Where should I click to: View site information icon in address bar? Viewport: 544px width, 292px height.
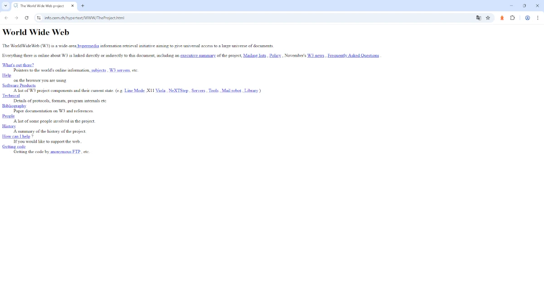[39, 18]
